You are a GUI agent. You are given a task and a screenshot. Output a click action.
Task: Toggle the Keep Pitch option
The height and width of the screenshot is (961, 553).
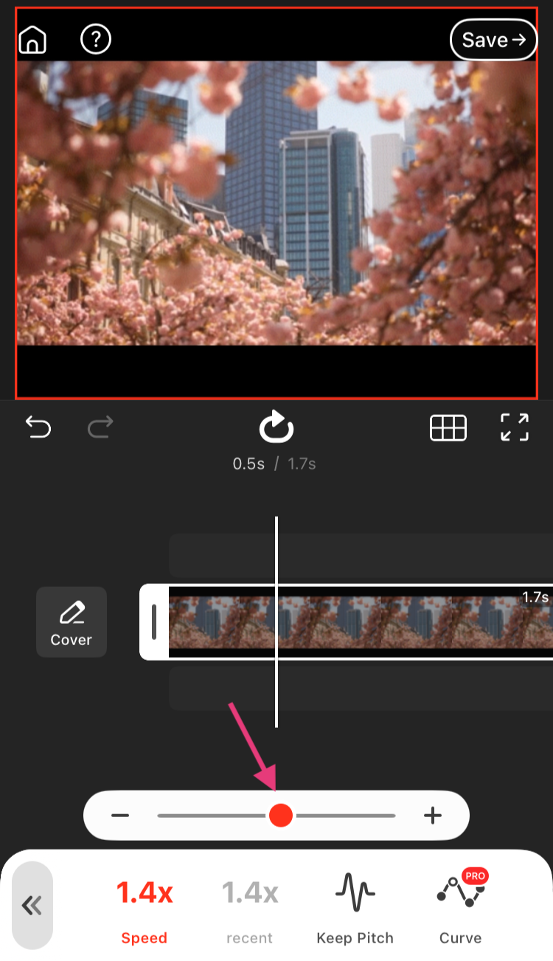point(355,908)
